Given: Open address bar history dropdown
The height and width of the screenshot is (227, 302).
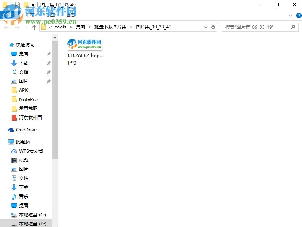Looking at the screenshot, I should tap(206, 27).
